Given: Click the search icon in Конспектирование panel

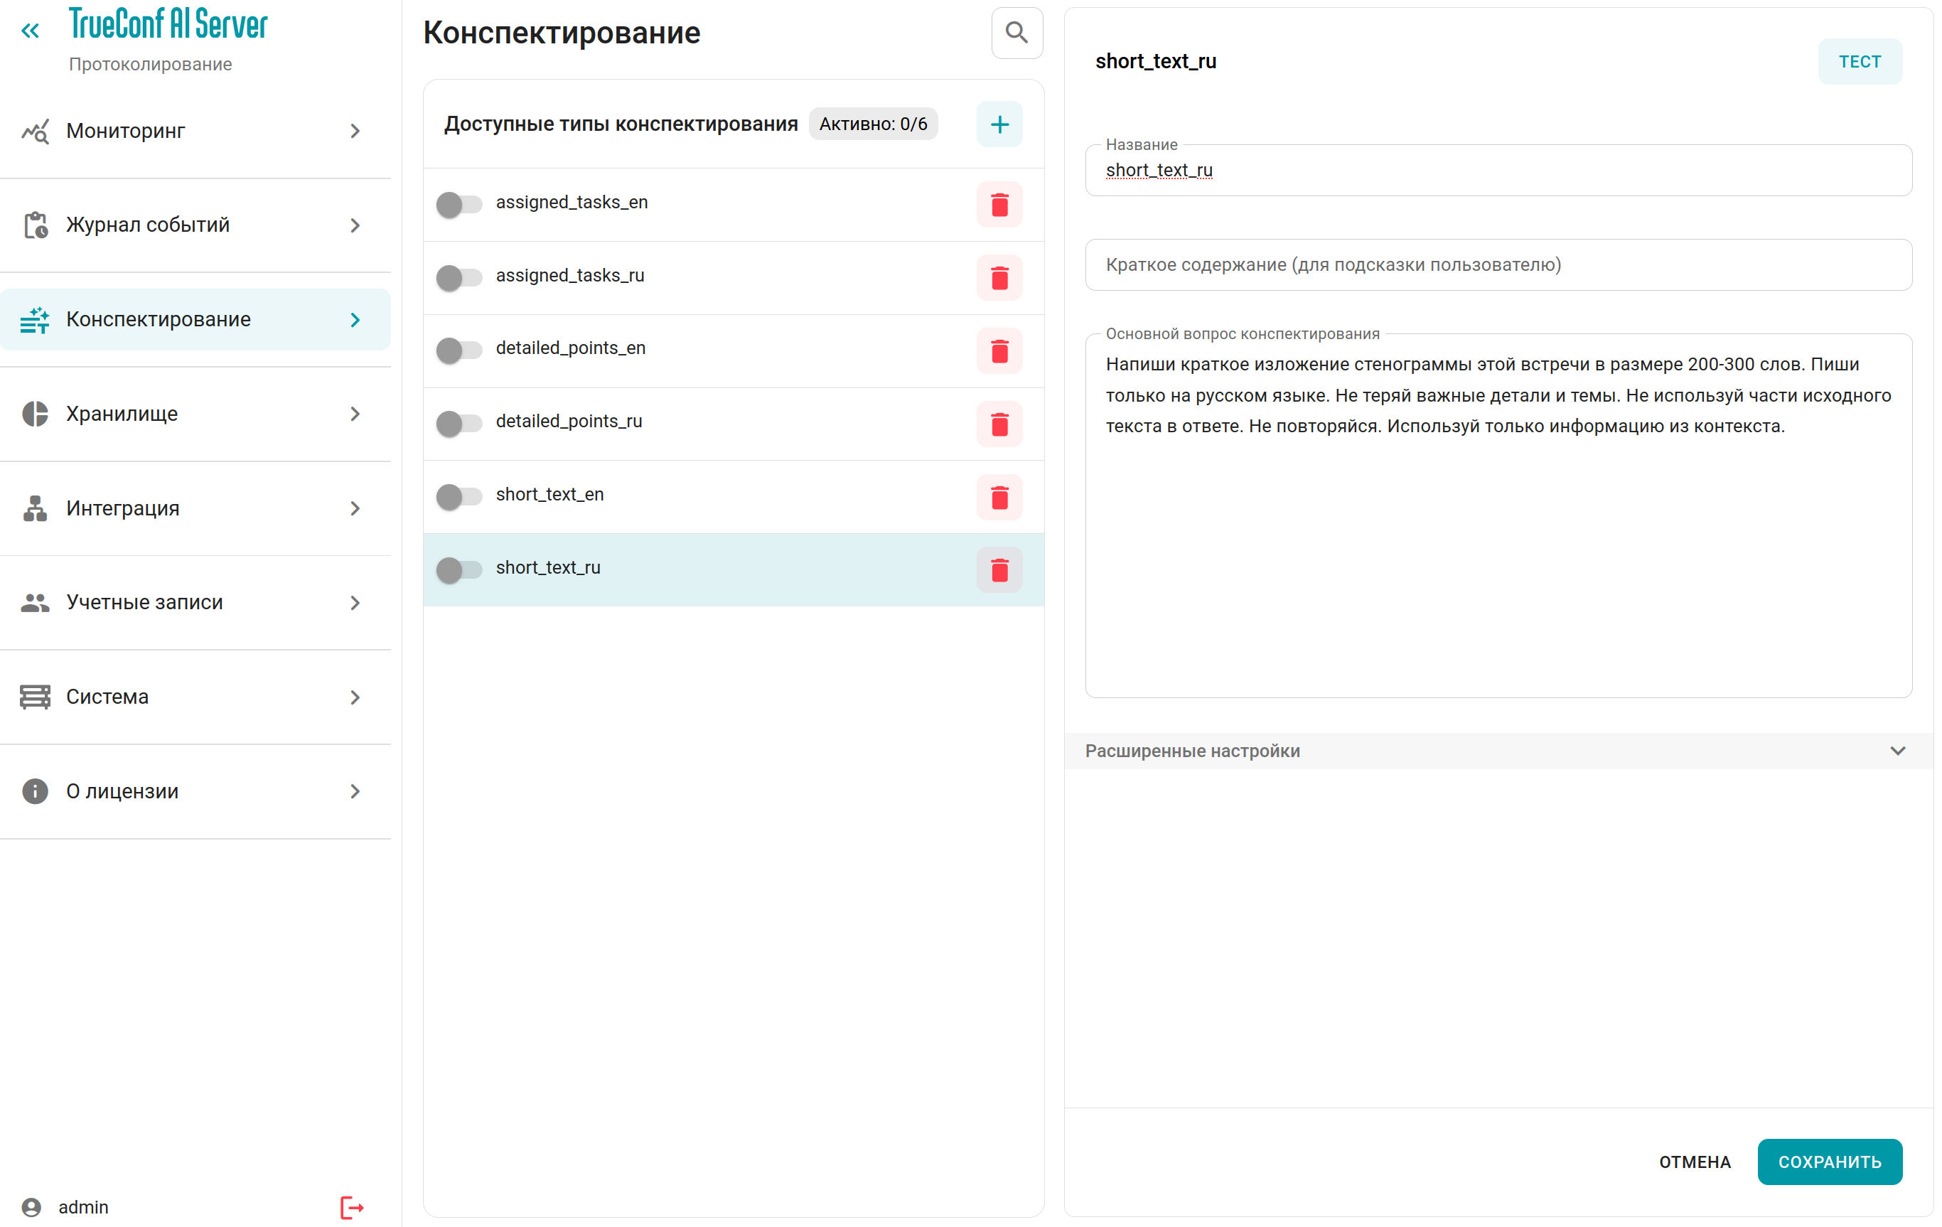Looking at the screenshot, I should click(1016, 33).
